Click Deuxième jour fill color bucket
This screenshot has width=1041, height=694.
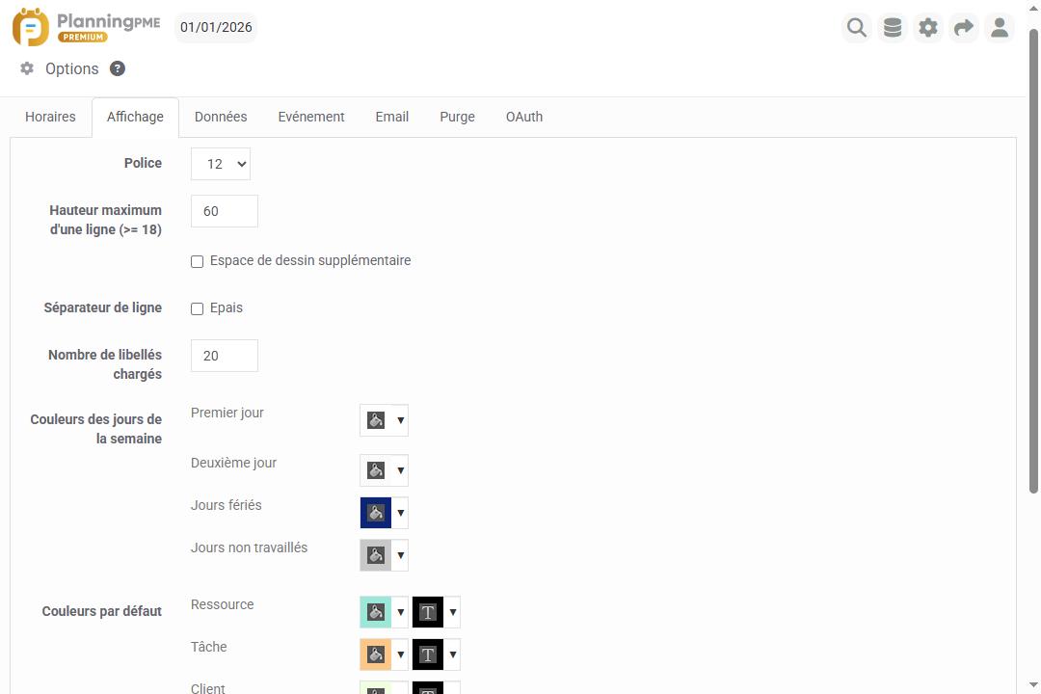(376, 470)
